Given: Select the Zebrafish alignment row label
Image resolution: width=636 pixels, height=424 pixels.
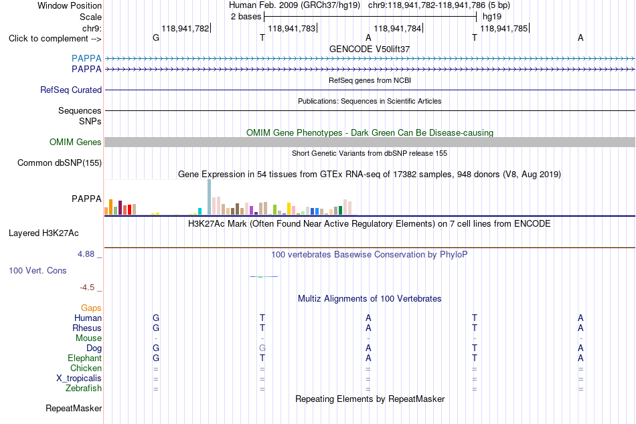Looking at the screenshot, I should click(84, 388).
